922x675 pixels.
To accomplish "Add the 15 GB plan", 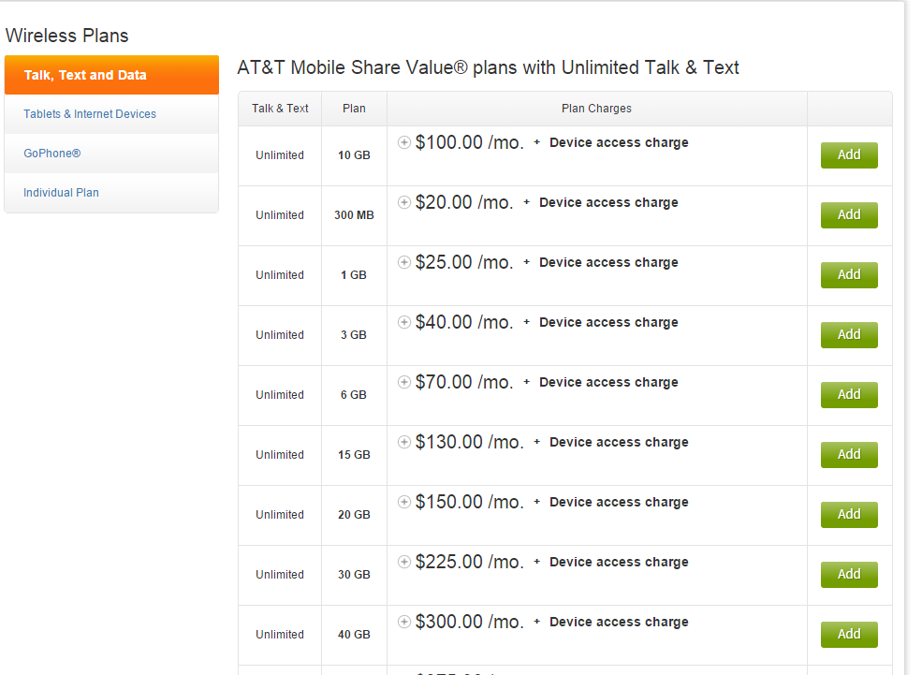I will click(849, 455).
